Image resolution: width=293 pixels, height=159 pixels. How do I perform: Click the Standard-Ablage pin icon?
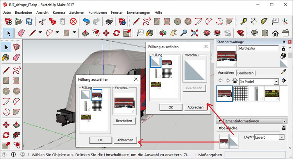point(284,42)
